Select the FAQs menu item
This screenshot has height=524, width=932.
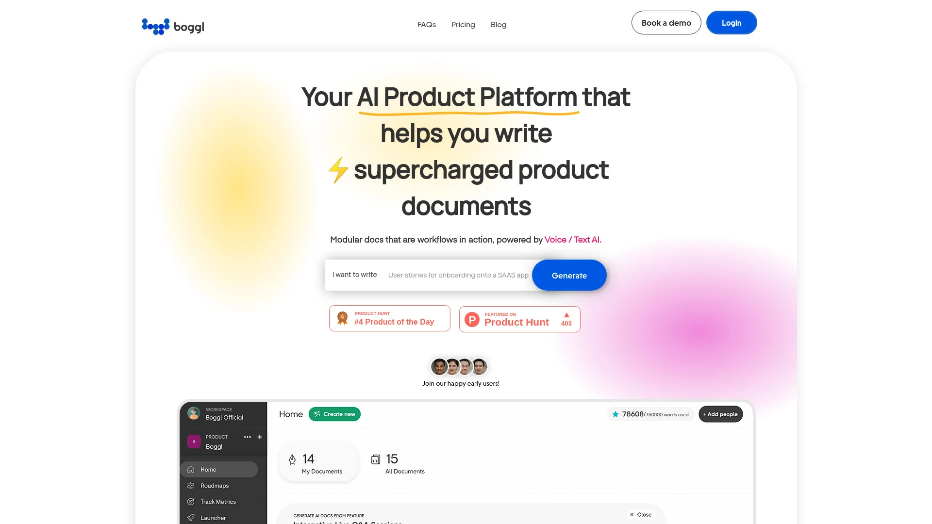(x=426, y=24)
